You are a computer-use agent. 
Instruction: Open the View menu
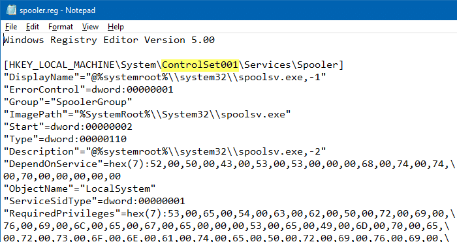pyautogui.click(x=90, y=27)
